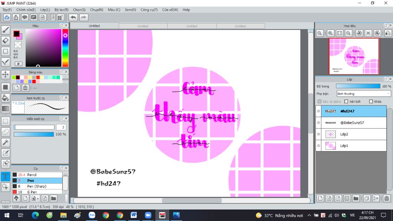Hide the #hd247 layer
The height and width of the screenshot is (221, 393).
click(x=319, y=111)
